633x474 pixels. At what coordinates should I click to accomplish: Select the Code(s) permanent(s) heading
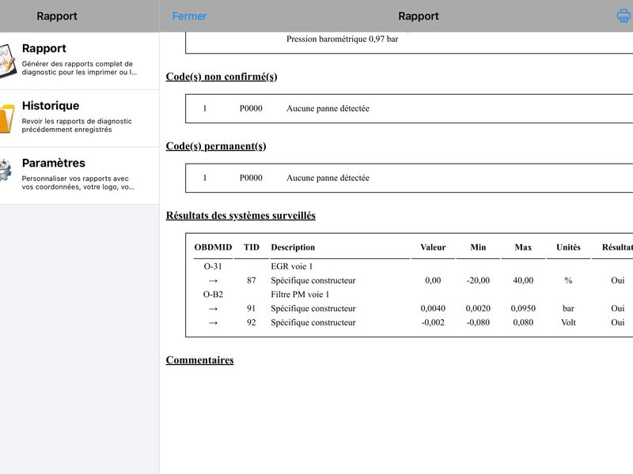click(215, 146)
